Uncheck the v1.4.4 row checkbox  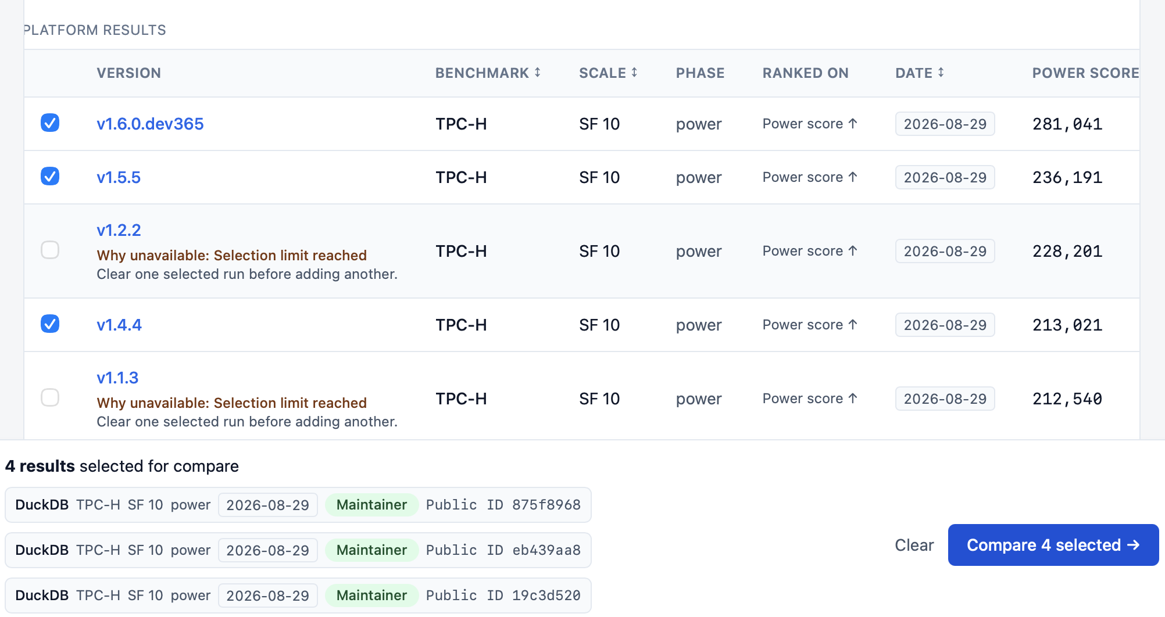tap(50, 324)
